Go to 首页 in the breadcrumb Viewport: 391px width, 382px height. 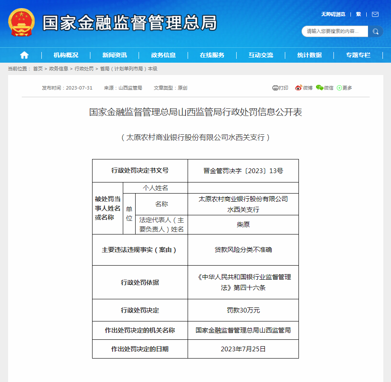[38, 69]
